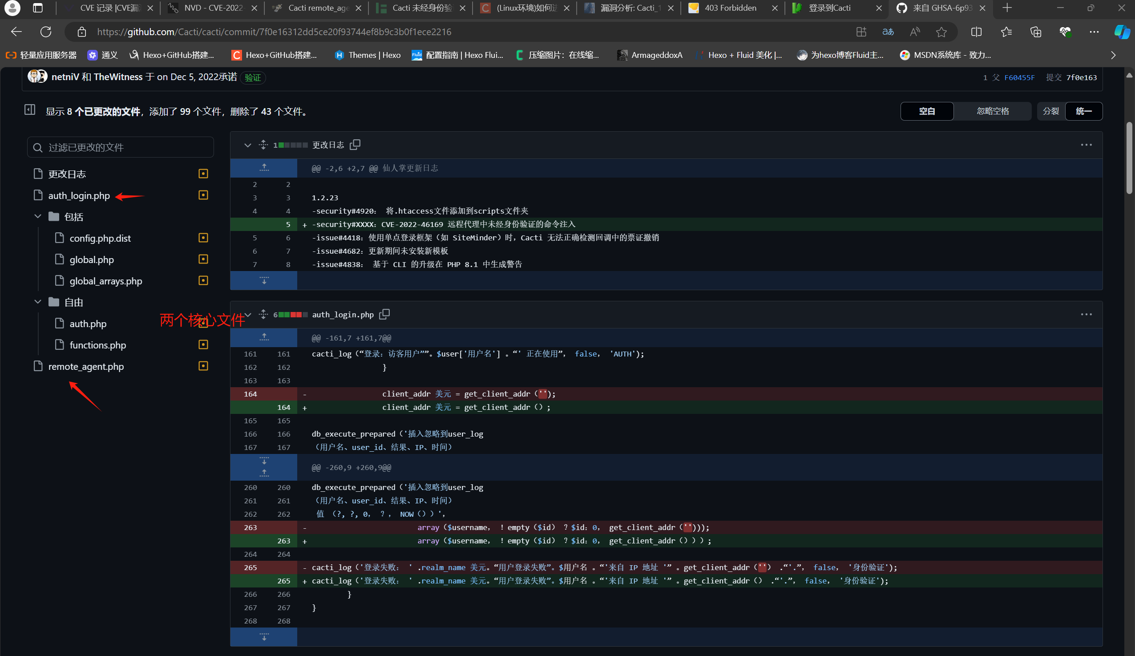
Task: Switch to the 分裂 split view
Action: point(1051,111)
